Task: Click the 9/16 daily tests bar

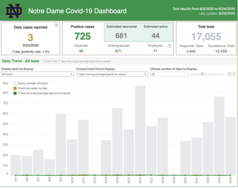Action: click(140, 130)
